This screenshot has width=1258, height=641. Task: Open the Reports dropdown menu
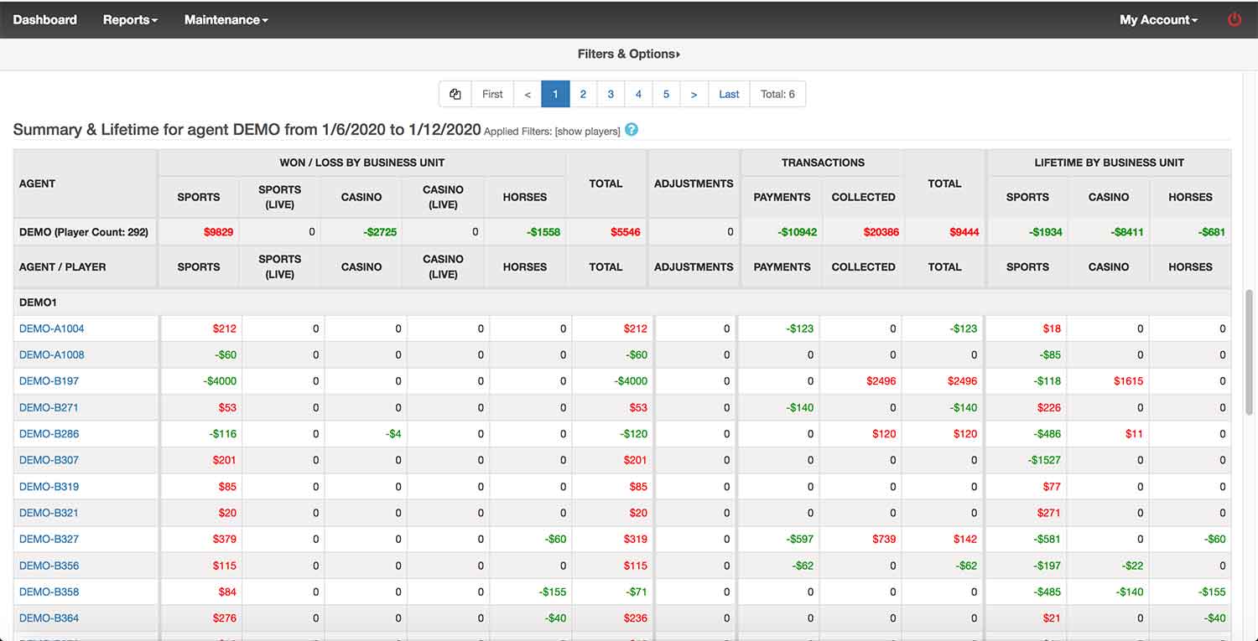(x=130, y=19)
